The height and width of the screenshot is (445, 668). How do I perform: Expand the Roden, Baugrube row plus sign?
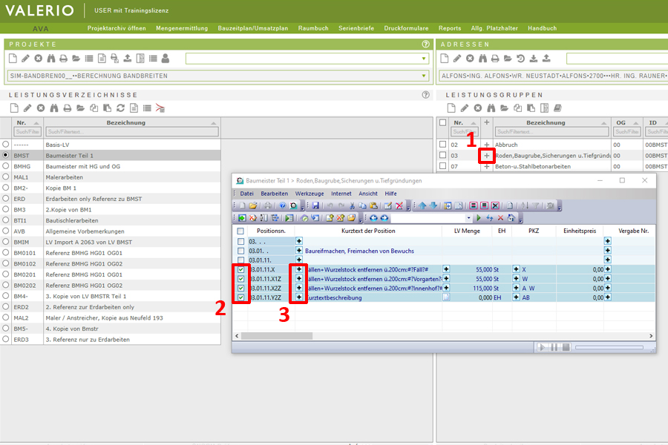pyautogui.click(x=487, y=156)
